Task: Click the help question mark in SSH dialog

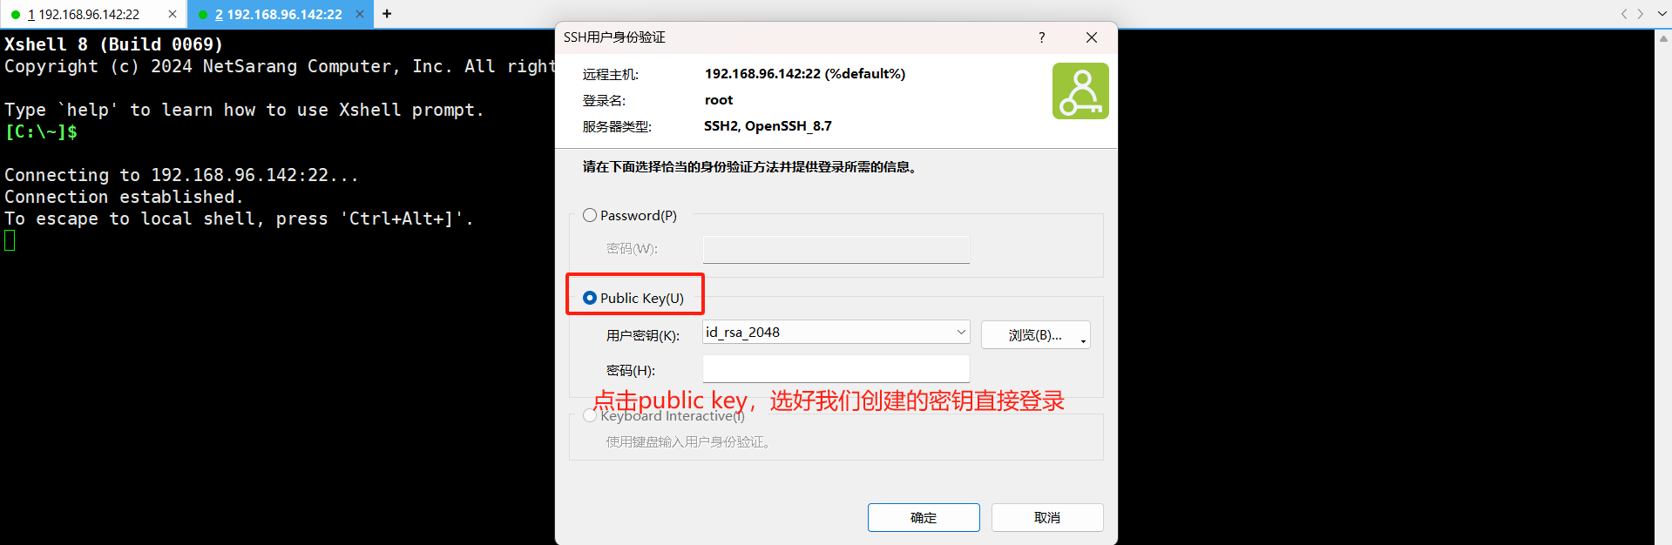Action: [x=1041, y=37]
